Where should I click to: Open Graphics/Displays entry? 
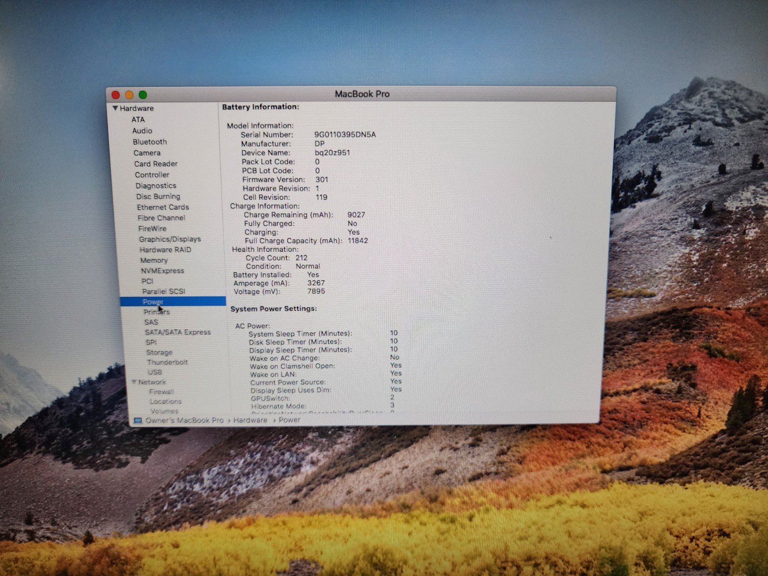coord(170,239)
